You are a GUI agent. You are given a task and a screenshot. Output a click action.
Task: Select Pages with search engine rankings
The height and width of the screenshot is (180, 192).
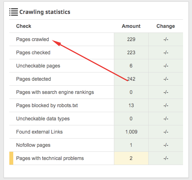55,92
